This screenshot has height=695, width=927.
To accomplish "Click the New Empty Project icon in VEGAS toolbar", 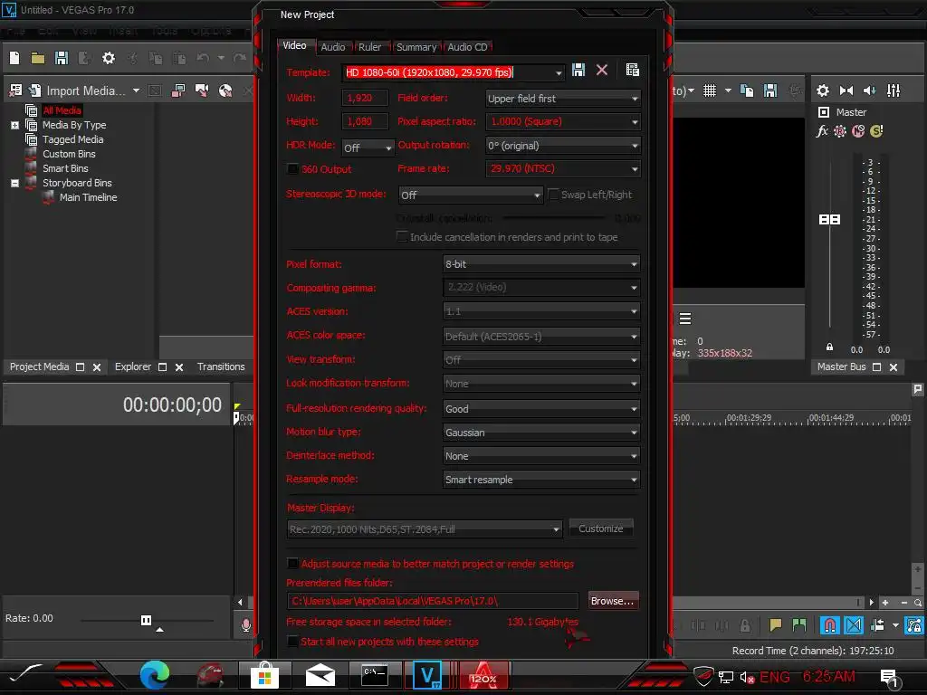I will pyautogui.click(x=14, y=58).
